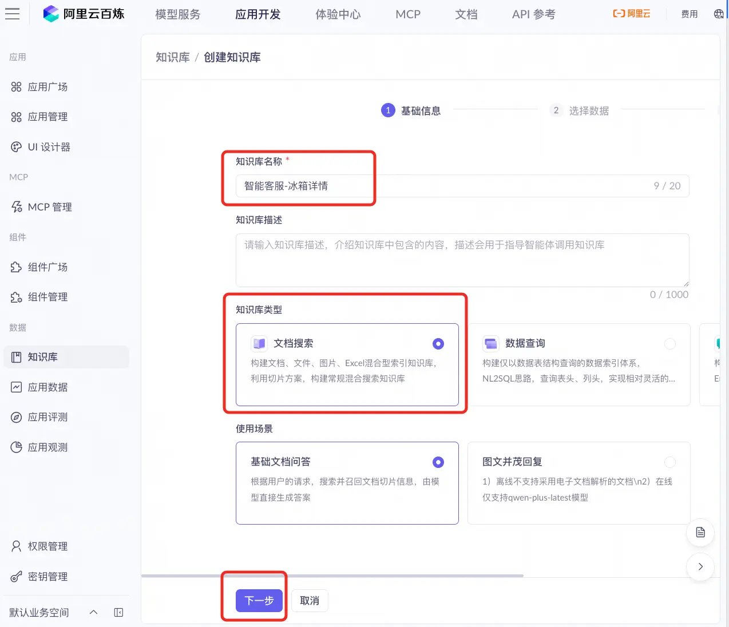Click the 组件广场 puzzle icon
This screenshot has width=729, height=627.
point(16,267)
